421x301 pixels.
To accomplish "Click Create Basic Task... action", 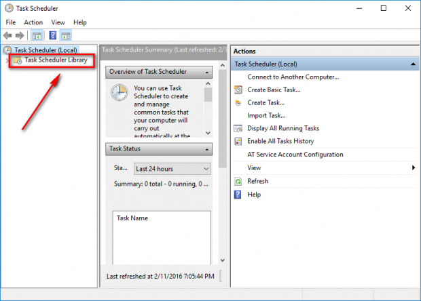I will click(x=274, y=89).
